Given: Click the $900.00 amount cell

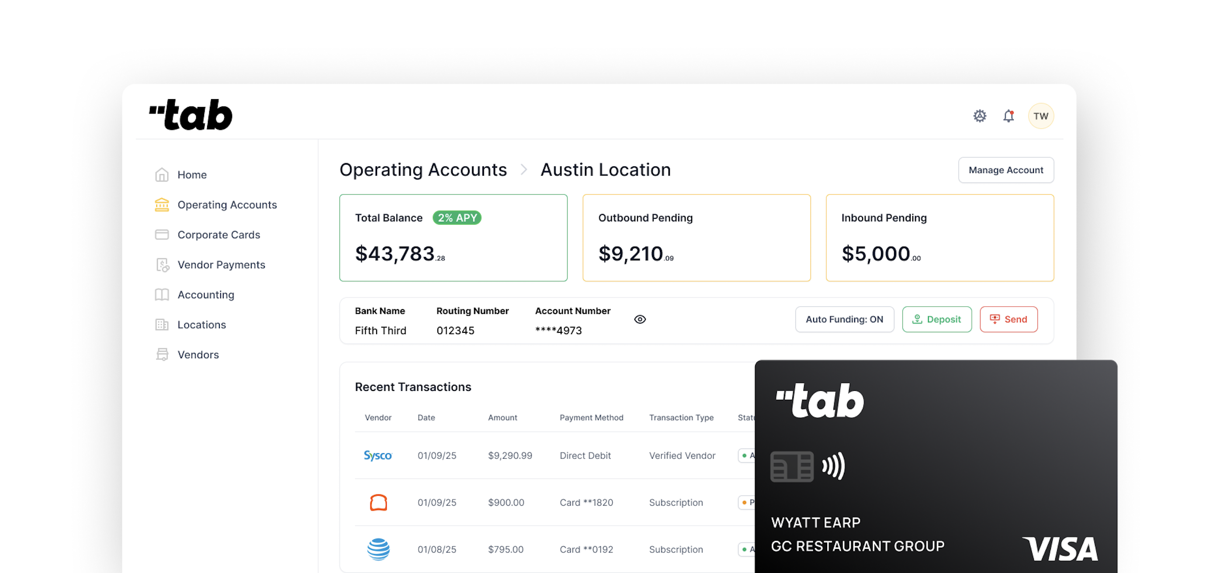Looking at the screenshot, I should point(506,503).
